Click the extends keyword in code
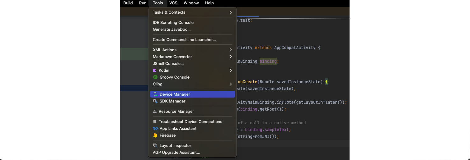The height and width of the screenshot is (160, 470). tap(263, 48)
